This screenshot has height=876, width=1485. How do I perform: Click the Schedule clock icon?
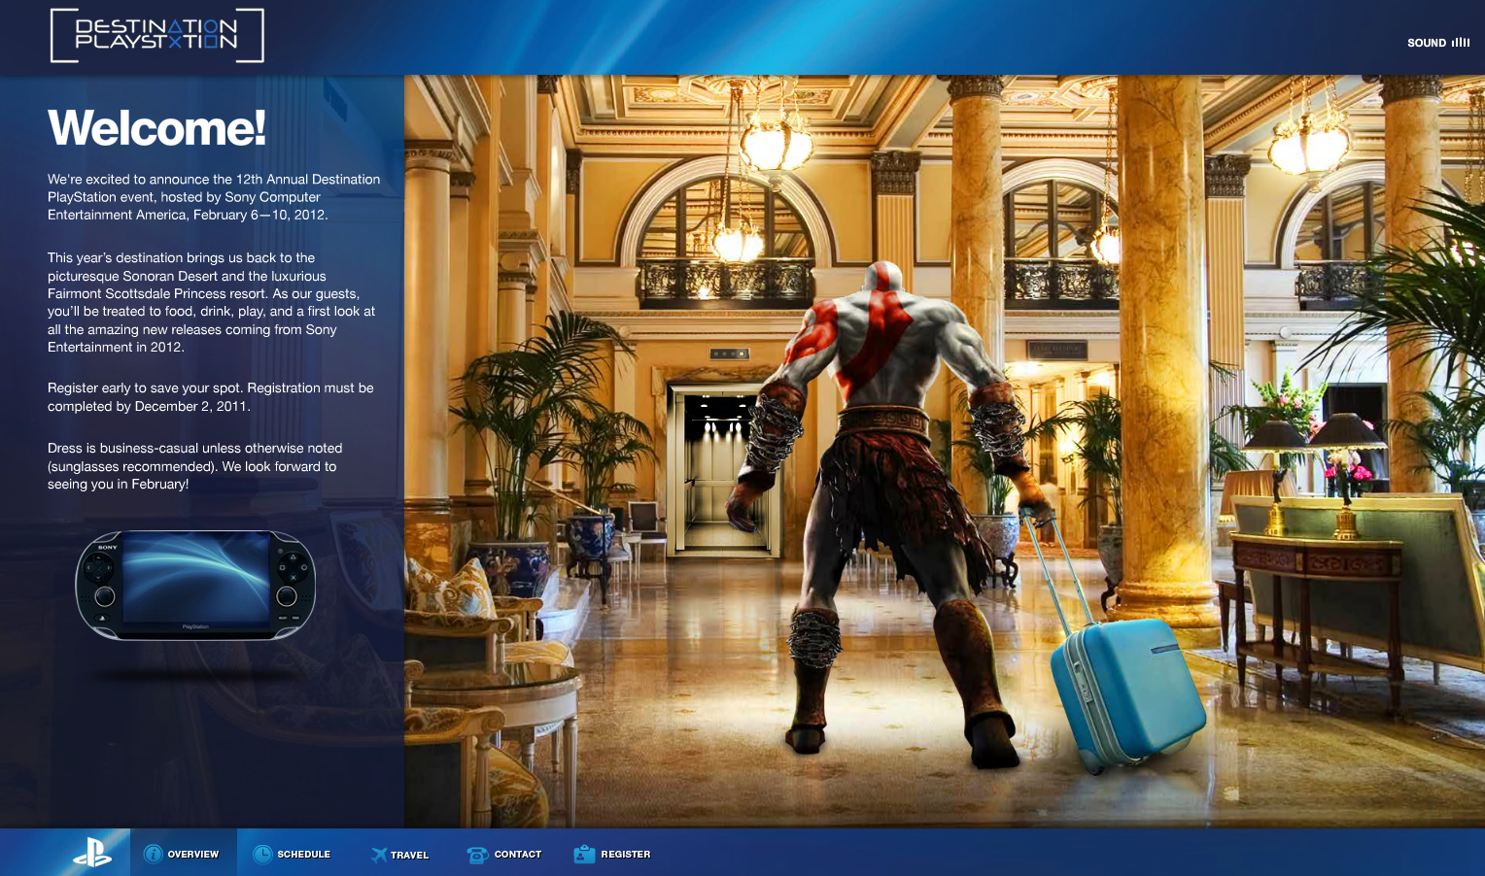(x=262, y=854)
